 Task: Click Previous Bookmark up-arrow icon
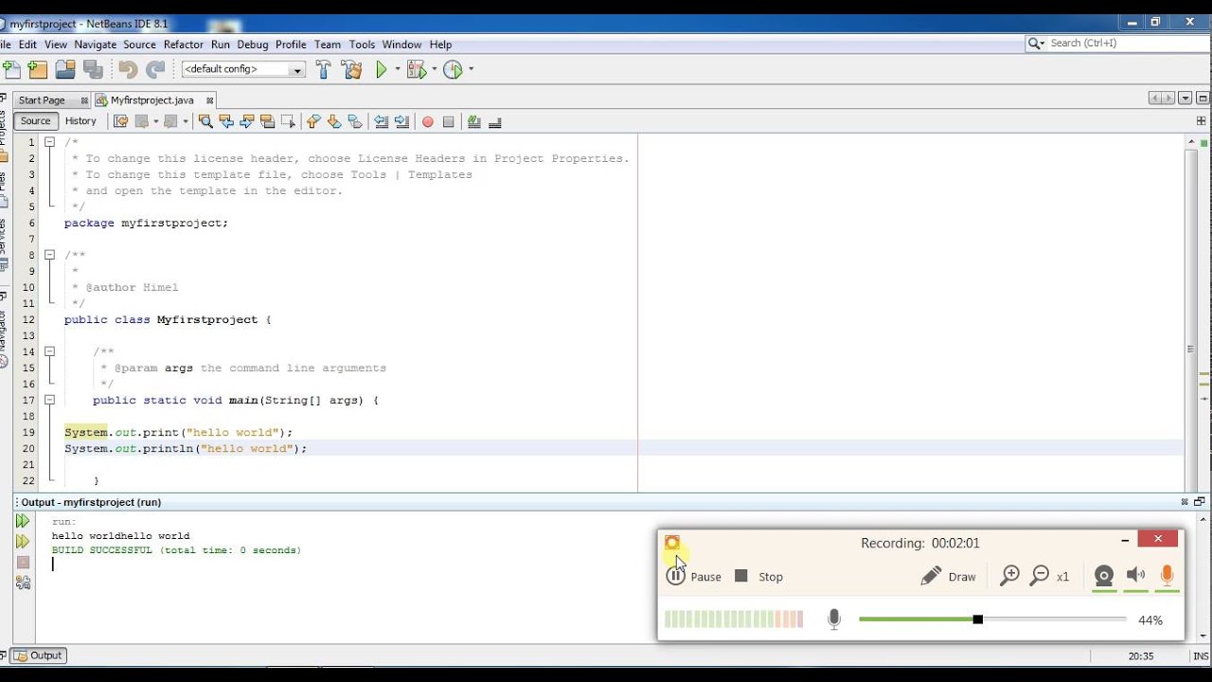(x=313, y=121)
